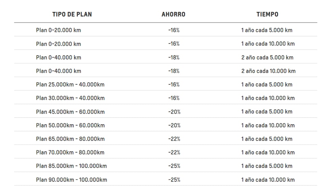Click savings percentage of Plan 90.000km - 100.000km
The width and height of the screenshot is (324, 190).
coord(174,180)
